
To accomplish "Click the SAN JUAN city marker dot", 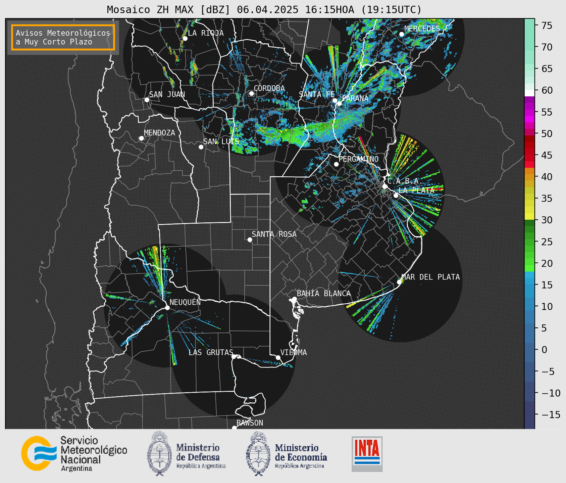I will tap(147, 100).
